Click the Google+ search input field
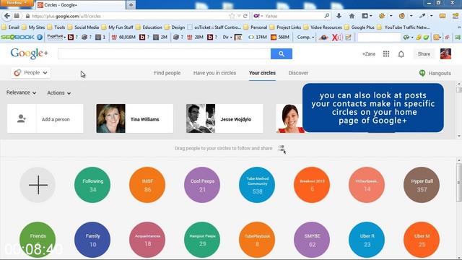 pyautogui.click(x=164, y=54)
